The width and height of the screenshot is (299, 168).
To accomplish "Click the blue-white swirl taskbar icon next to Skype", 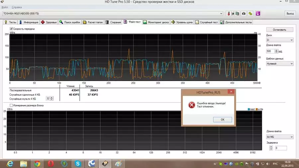I will coord(92,164).
